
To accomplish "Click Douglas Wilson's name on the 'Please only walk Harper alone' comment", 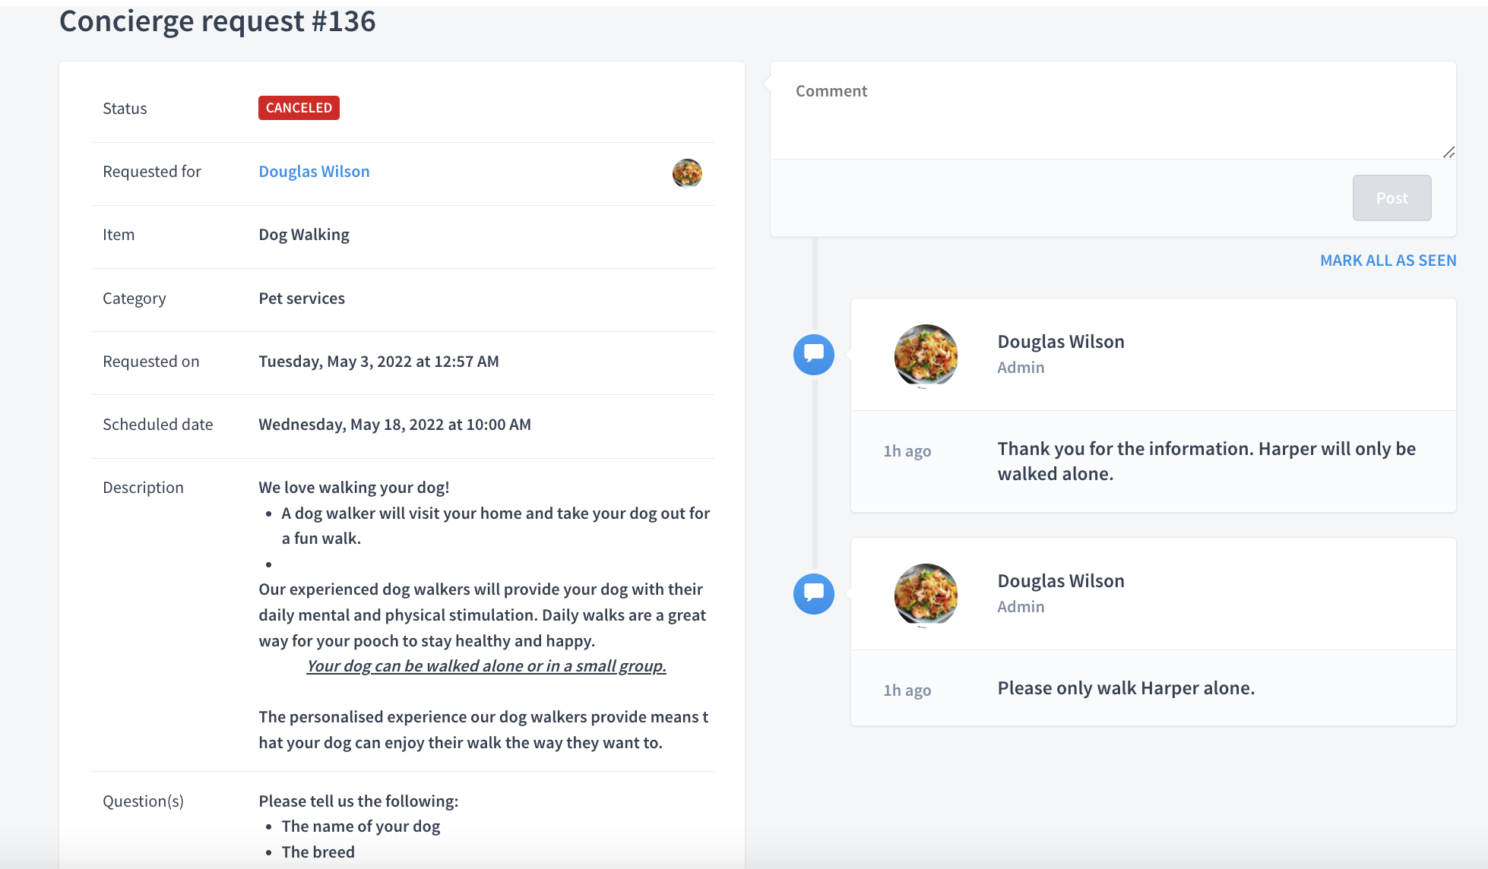I will (1060, 581).
